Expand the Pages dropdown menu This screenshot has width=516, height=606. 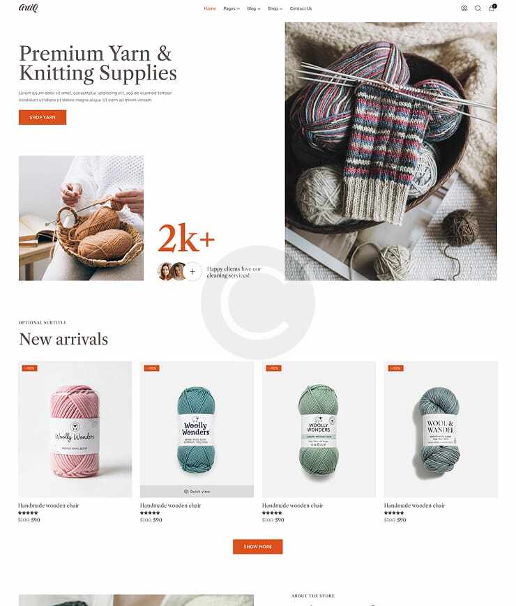pyautogui.click(x=231, y=8)
